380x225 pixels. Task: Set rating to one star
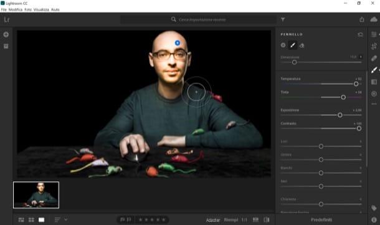click(x=140, y=219)
